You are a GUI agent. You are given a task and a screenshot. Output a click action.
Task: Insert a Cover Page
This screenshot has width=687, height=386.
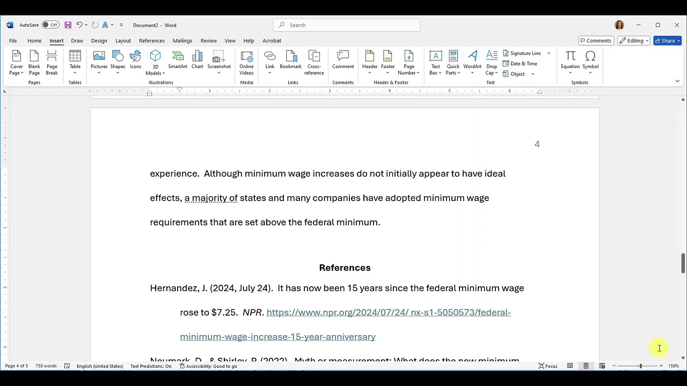point(16,63)
